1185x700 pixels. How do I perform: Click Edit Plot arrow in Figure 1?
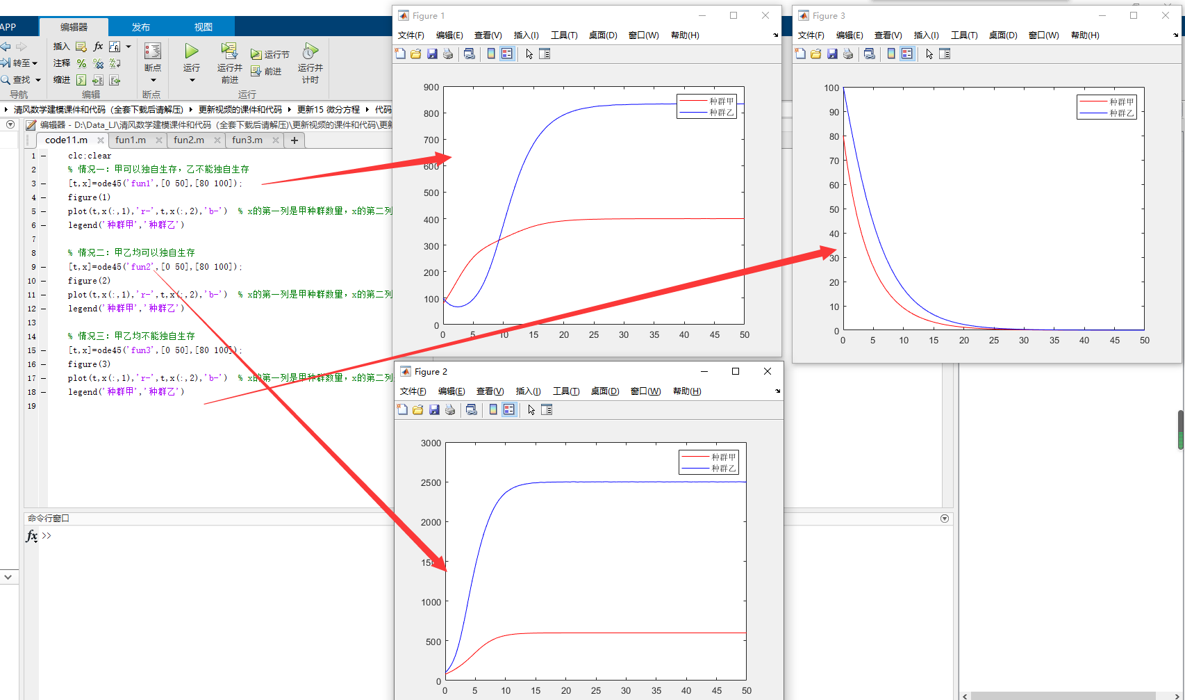(x=529, y=54)
